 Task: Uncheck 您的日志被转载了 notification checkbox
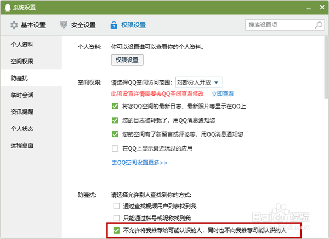tap(115, 120)
